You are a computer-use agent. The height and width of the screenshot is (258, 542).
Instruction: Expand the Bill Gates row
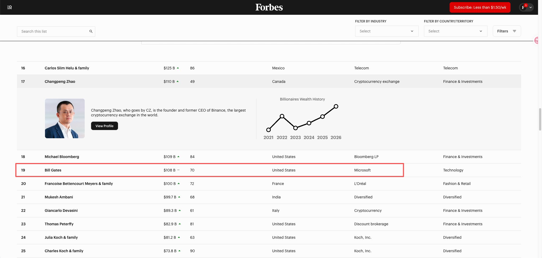[53, 170]
